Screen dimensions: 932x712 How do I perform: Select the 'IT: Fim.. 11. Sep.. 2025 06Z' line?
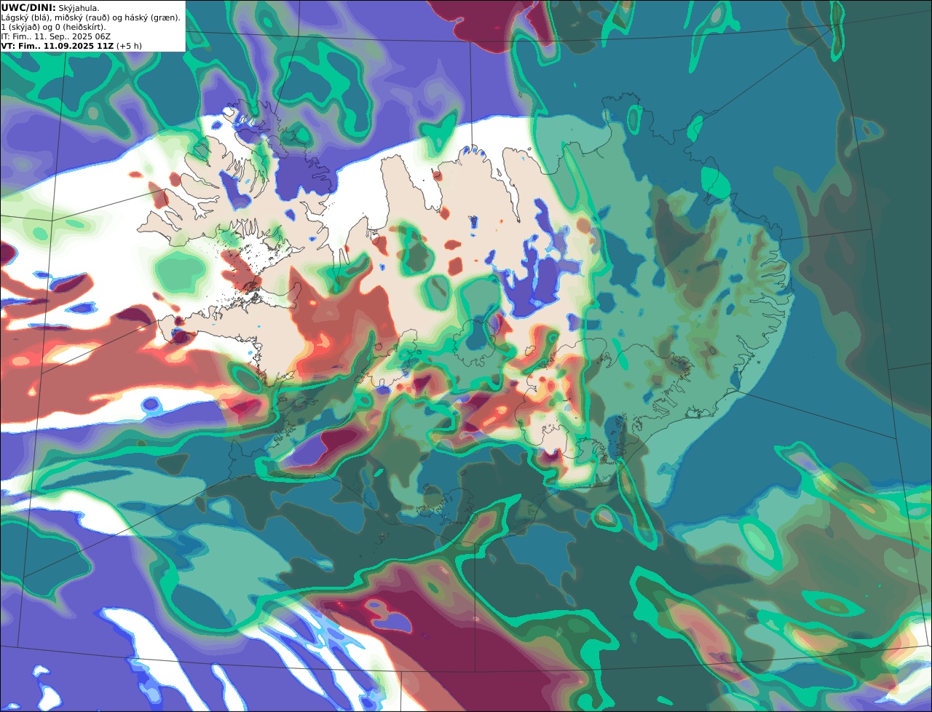tap(56, 36)
